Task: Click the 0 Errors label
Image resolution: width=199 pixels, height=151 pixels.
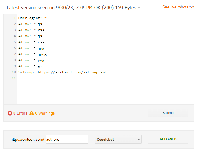Action: (20, 113)
